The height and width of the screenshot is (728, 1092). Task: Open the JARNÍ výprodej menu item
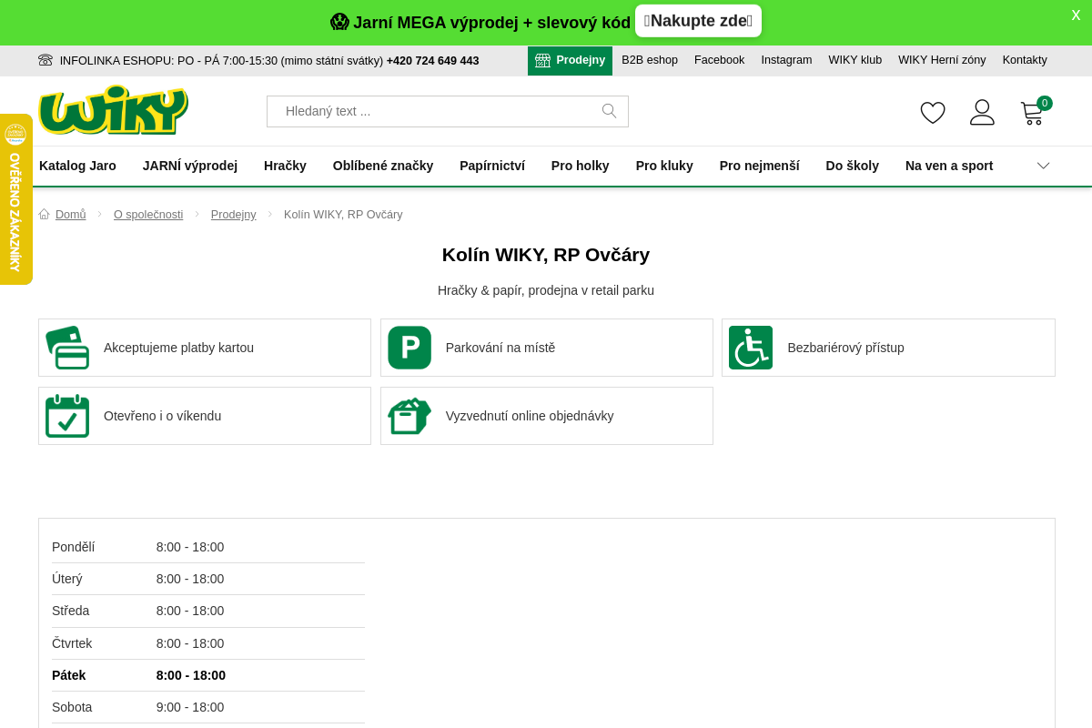tap(189, 166)
